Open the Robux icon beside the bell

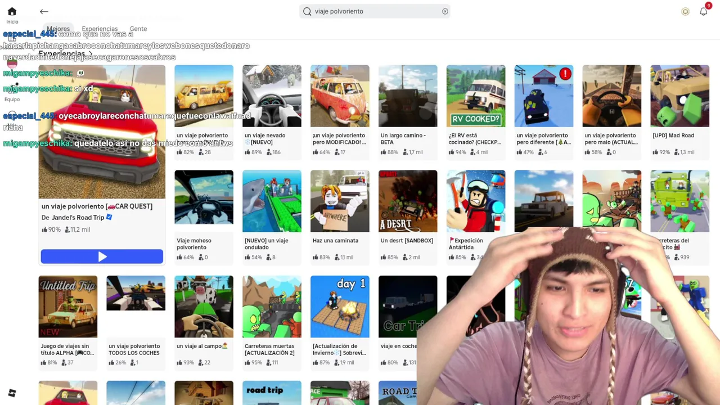click(685, 11)
